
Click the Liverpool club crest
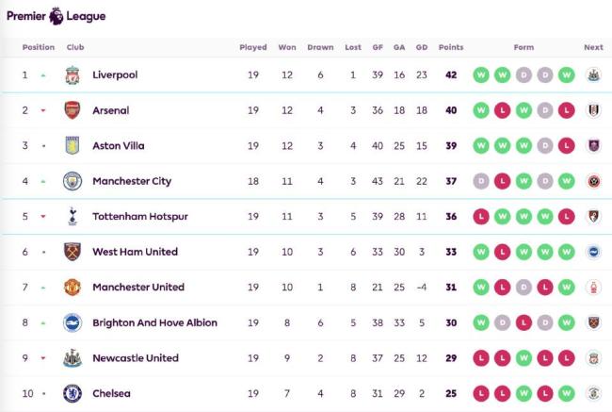[x=72, y=74]
